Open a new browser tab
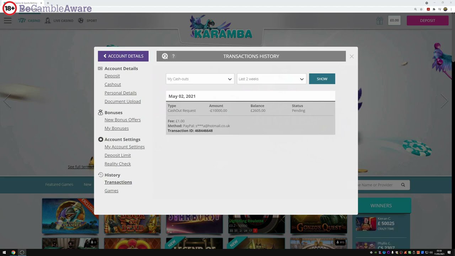Image resolution: width=455 pixels, height=256 pixels. (x=48, y=3)
